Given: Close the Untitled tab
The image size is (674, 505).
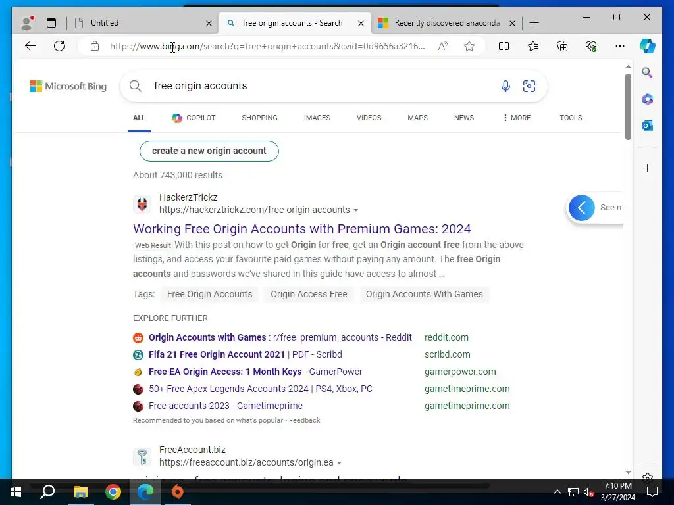Looking at the screenshot, I should point(209,23).
